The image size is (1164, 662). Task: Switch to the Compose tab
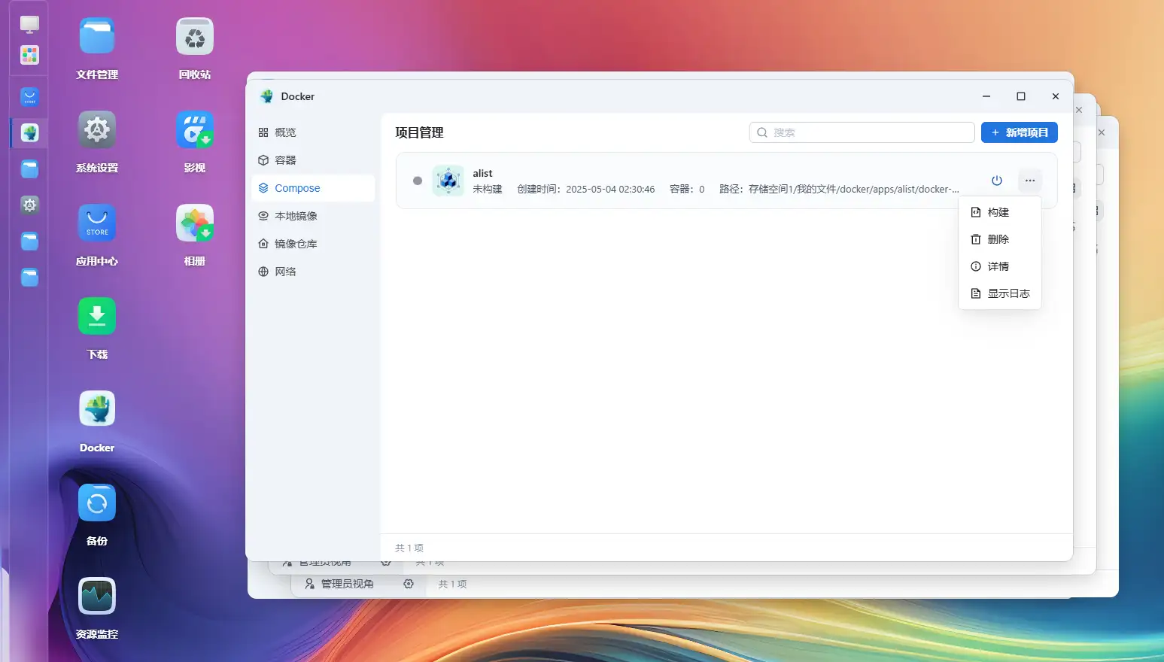click(x=296, y=187)
